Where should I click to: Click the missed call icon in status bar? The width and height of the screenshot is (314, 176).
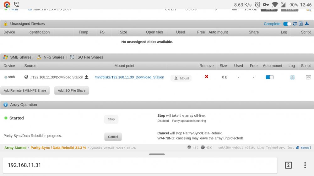coord(16,4)
